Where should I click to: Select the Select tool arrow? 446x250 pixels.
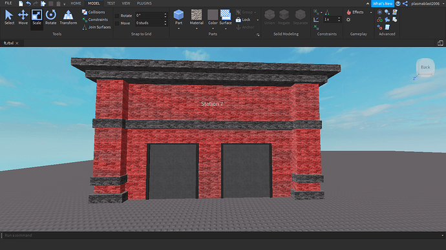click(9, 17)
